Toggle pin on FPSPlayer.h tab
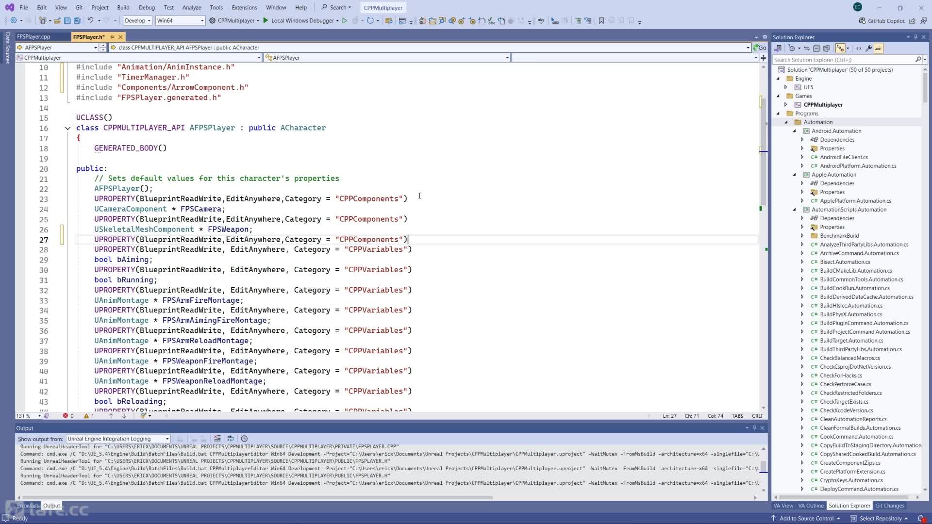Image resolution: width=932 pixels, height=524 pixels. [x=112, y=37]
